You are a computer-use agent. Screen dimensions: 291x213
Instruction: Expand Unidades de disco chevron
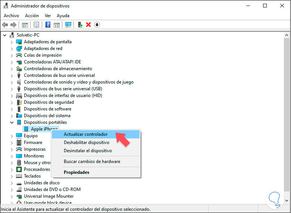[x=12, y=183]
